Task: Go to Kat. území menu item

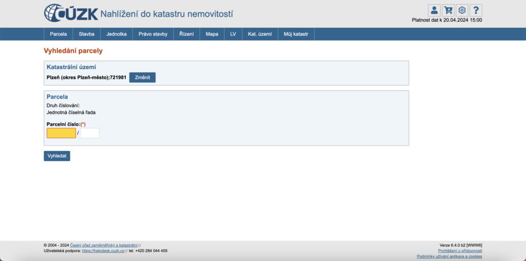Action: (260, 34)
